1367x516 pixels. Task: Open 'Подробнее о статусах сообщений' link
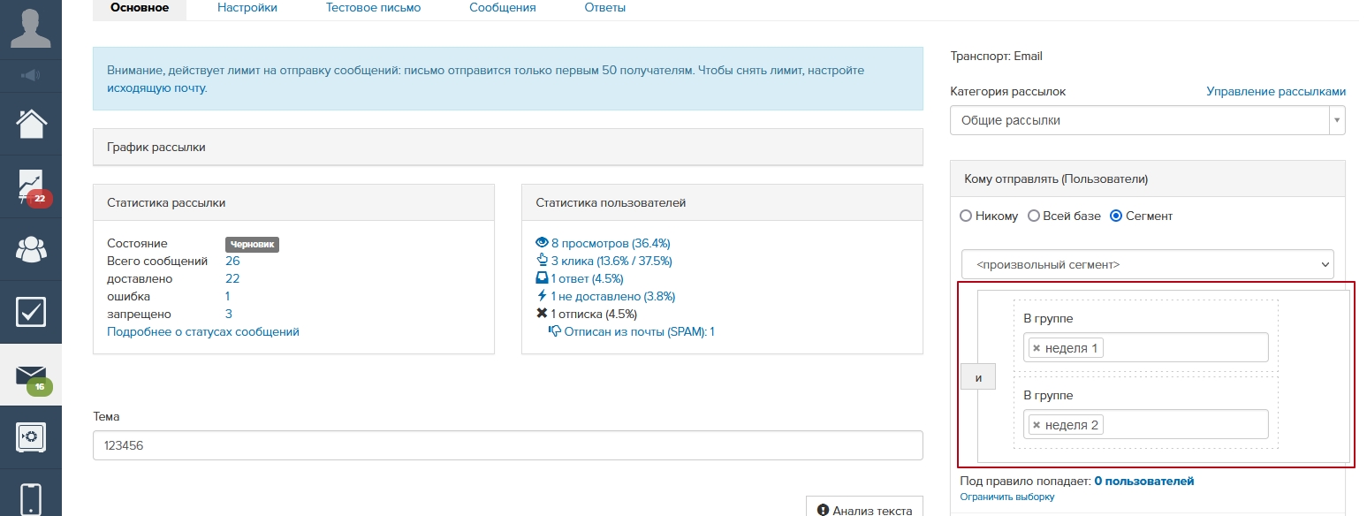[x=203, y=332]
